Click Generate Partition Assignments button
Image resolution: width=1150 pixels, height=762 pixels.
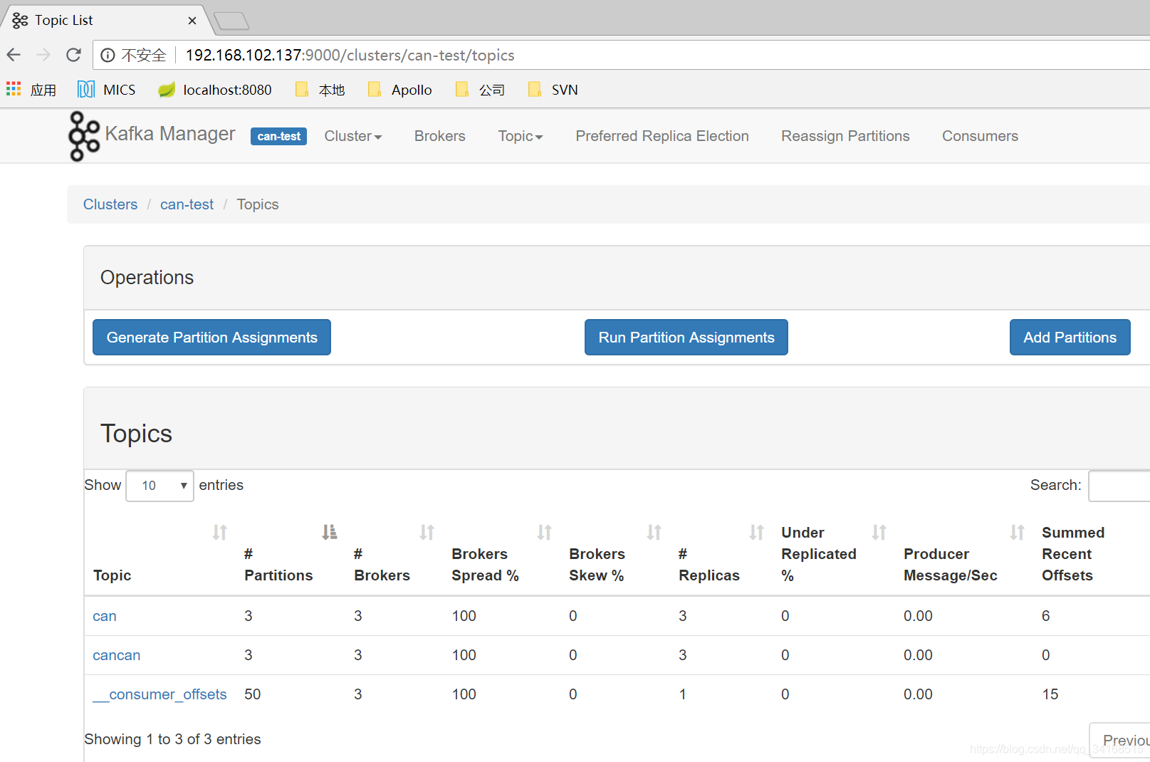click(x=211, y=338)
